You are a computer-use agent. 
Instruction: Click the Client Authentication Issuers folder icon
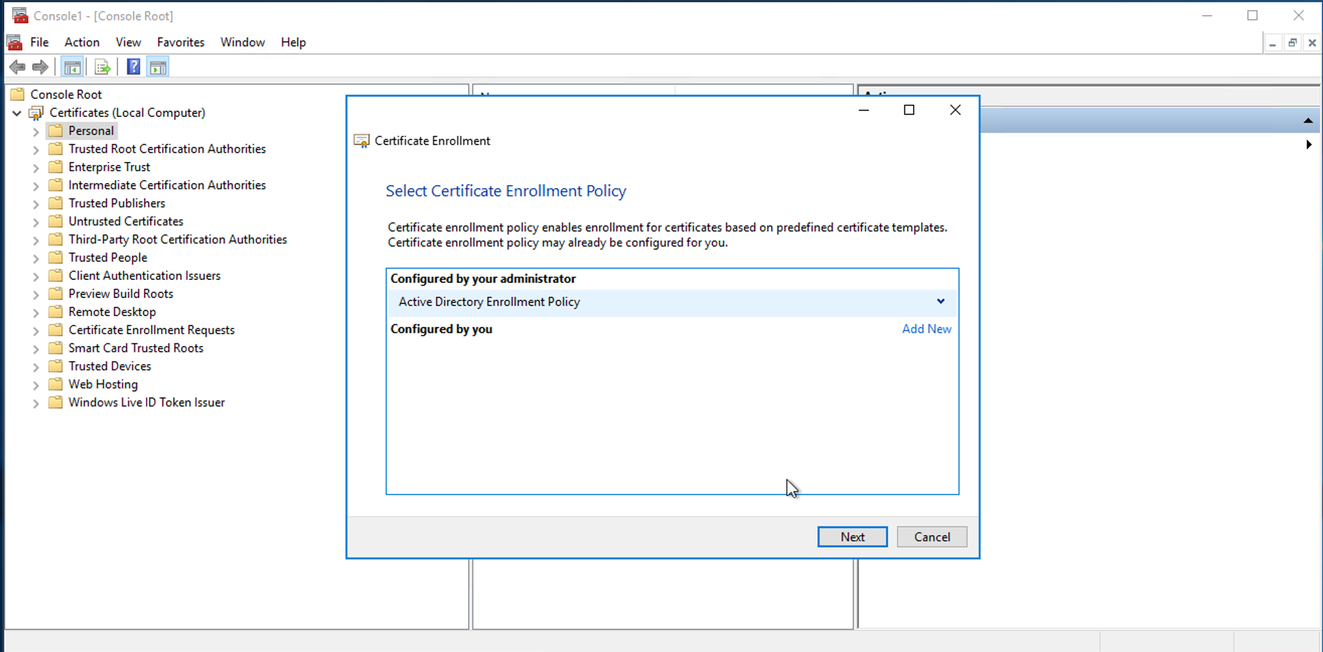[x=55, y=275]
